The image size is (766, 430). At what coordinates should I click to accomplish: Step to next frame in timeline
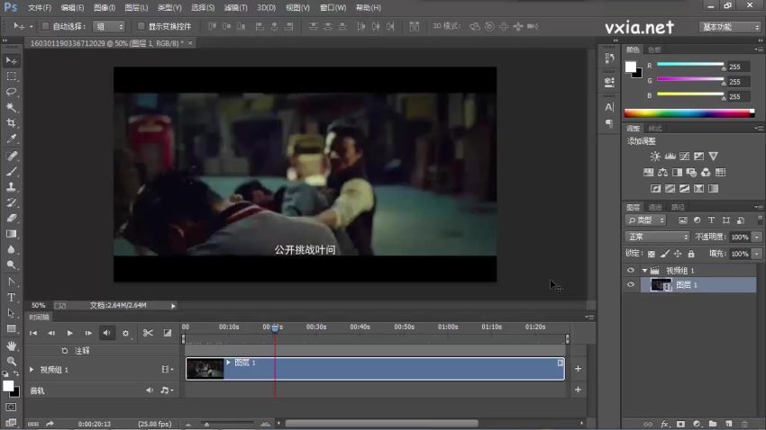pos(88,333)
